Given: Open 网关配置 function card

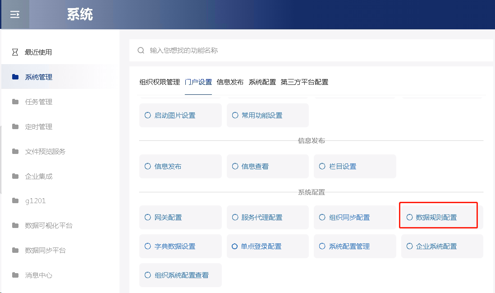Looking at the screenshot, I should point(181,217).
